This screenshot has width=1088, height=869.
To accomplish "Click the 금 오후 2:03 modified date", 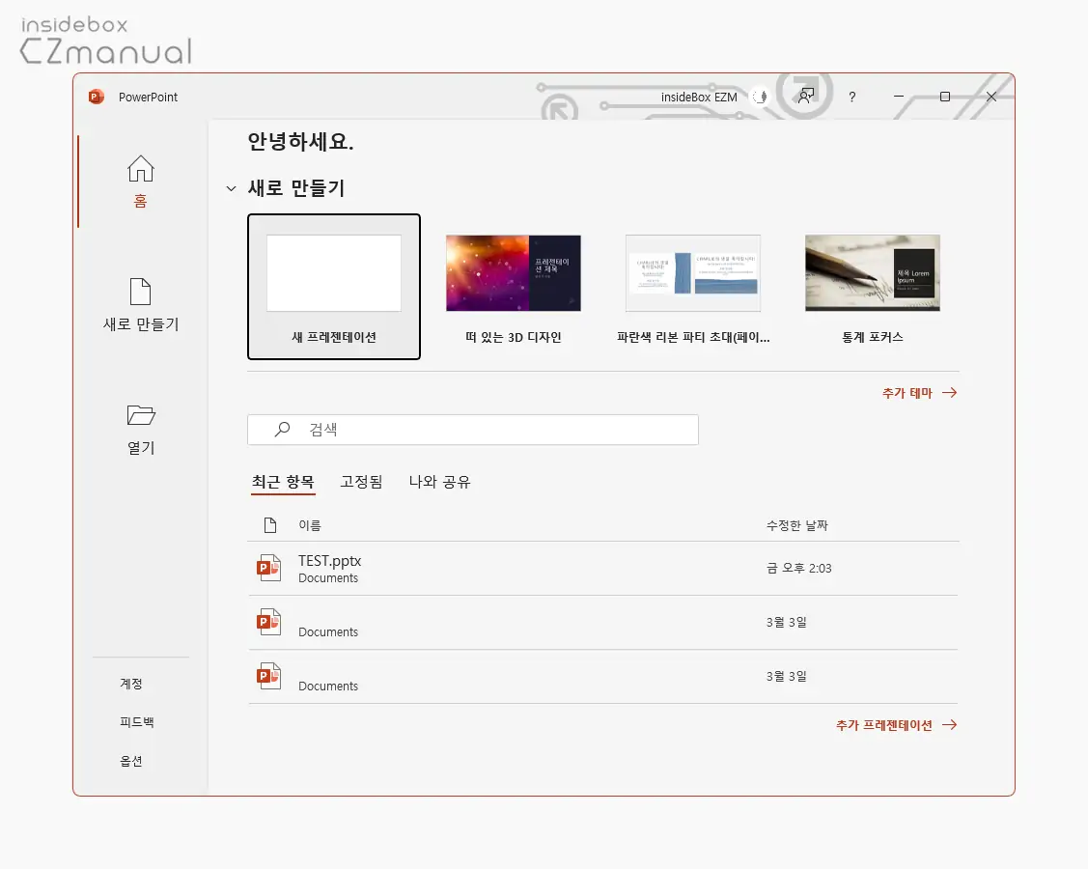I will pyautogui.click(x=798, y=568).
